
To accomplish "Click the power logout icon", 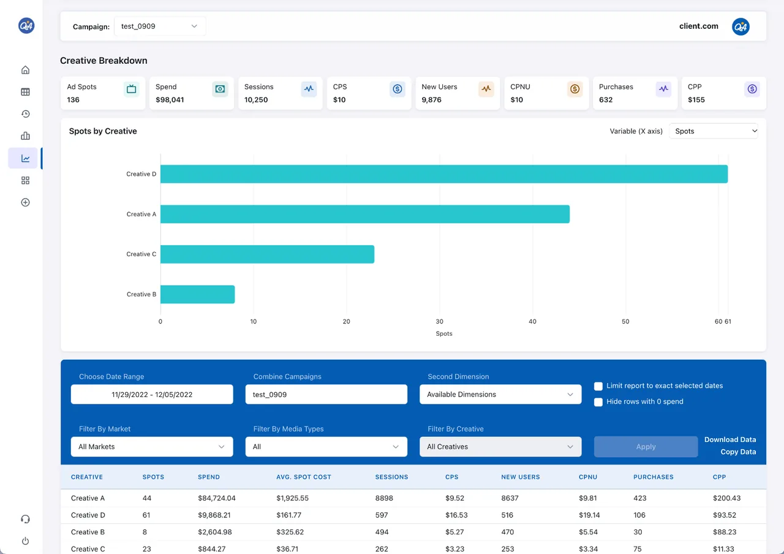I will tap(25, 541).
